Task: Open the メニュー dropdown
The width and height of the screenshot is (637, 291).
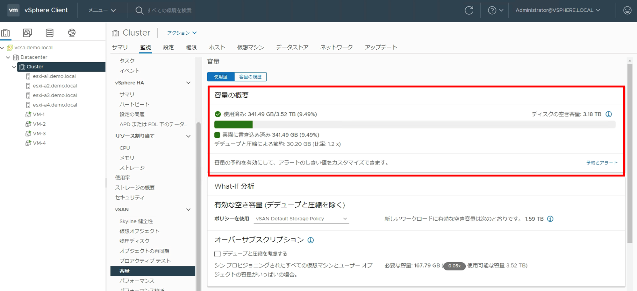Action: [x=102, y=10]
